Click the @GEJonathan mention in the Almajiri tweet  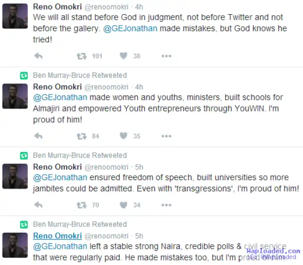pos(60,97)
